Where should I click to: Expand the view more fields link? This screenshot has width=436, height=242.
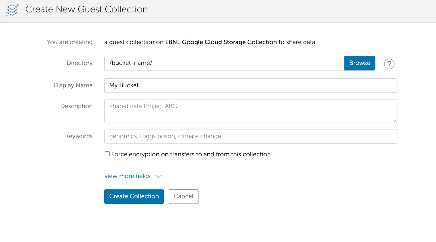tap(128, 176)
